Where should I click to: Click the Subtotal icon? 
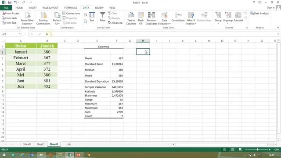point(238,17)
